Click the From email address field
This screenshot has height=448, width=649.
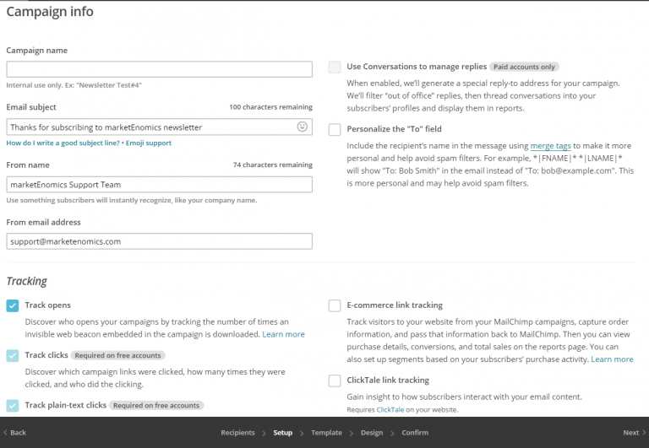[159, 241]
